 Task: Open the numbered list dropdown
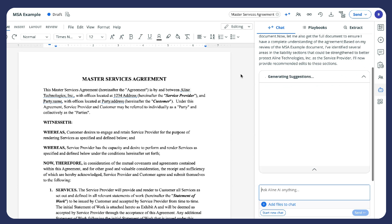223,37
